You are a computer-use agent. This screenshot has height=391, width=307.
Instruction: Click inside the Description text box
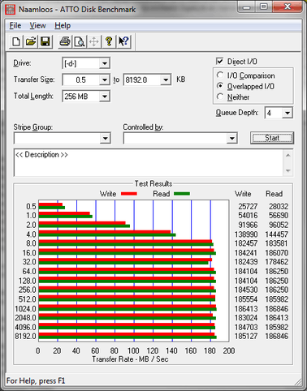[149, 162]
